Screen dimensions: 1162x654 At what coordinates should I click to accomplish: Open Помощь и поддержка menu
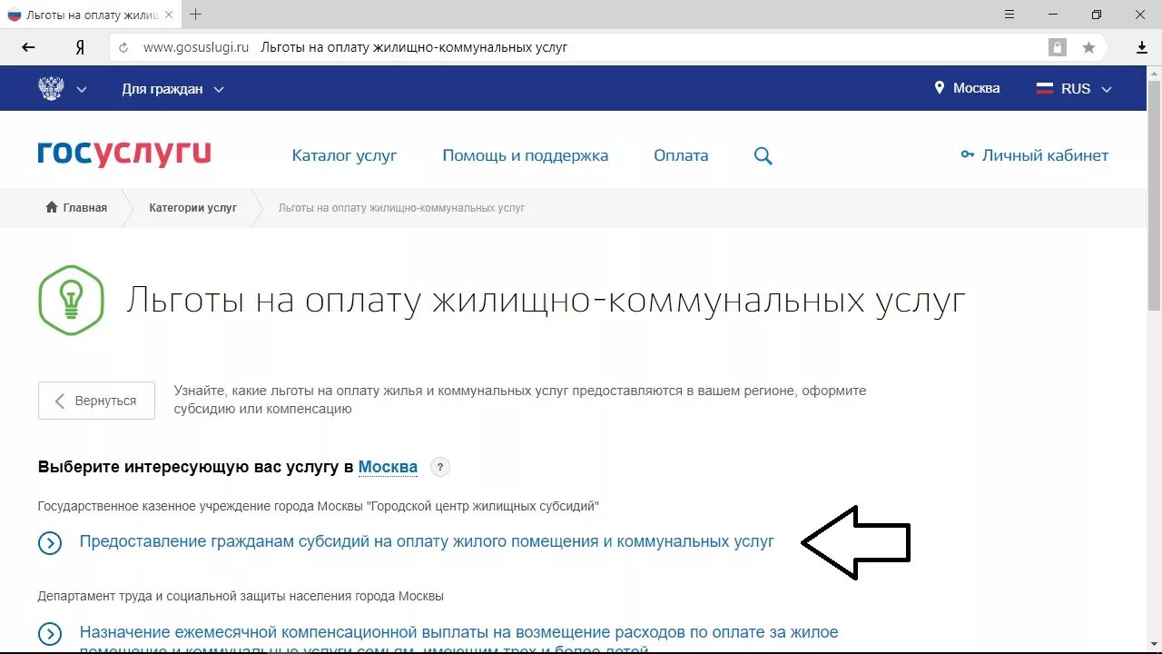point(526,155)
